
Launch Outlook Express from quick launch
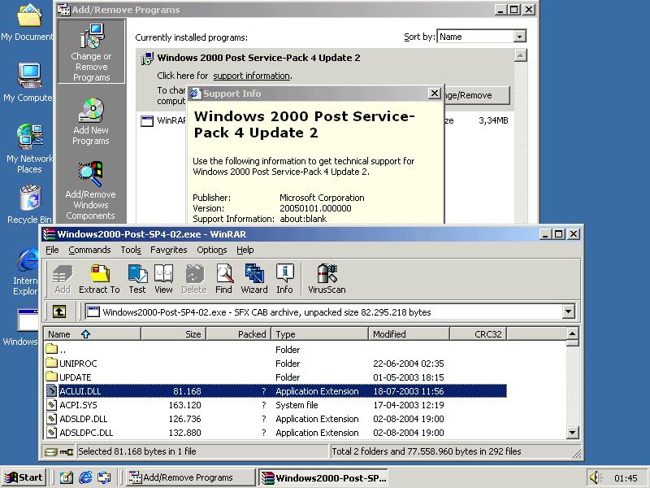tap(104, 477)
